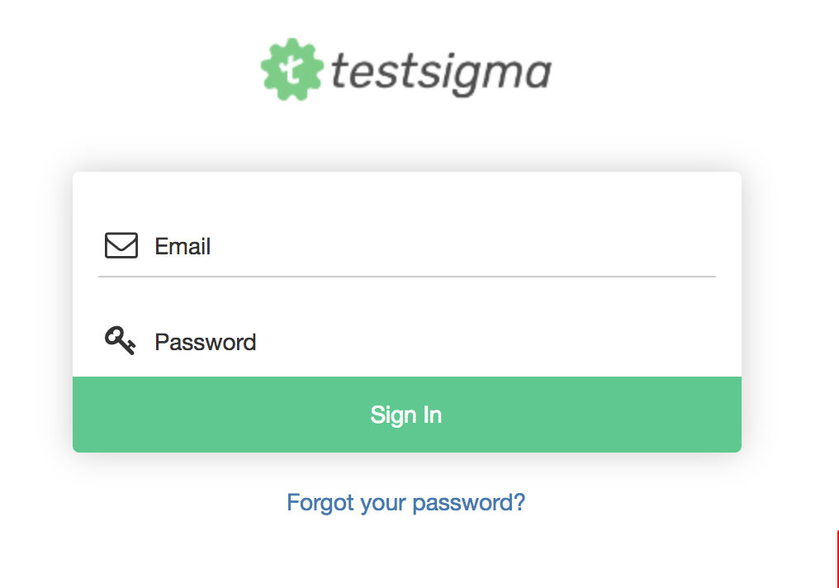The width and height of the screenshot is (839, 588).
Task: Open the Forgot your password? link
Action: tap(405, 502)
